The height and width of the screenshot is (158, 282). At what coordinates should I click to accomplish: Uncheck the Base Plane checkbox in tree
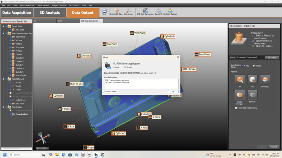[x=11, y=37]
